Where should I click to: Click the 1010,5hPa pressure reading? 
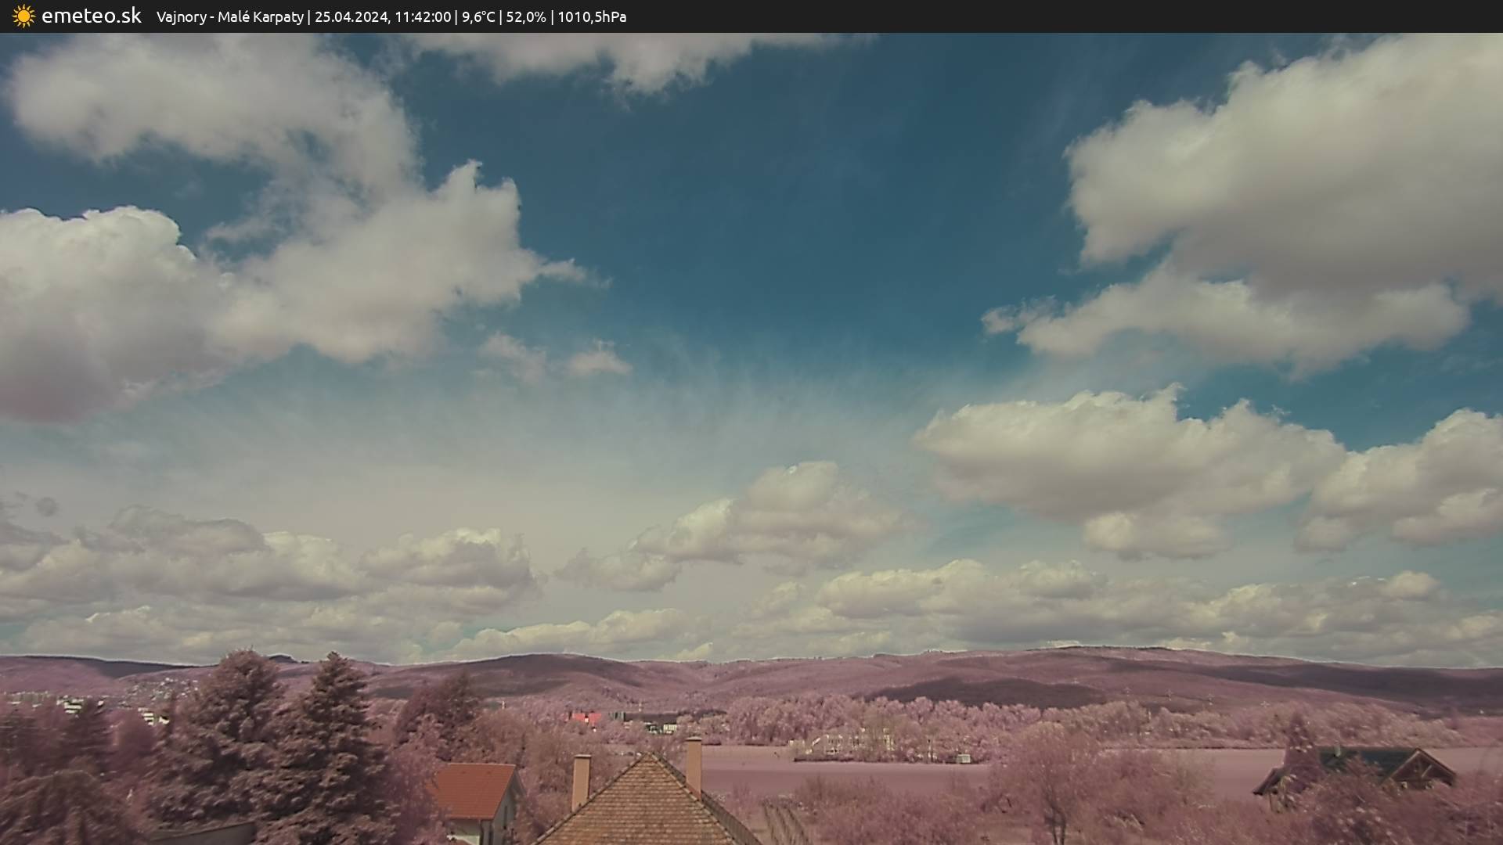pyautogui.click(x=592, y=17)
